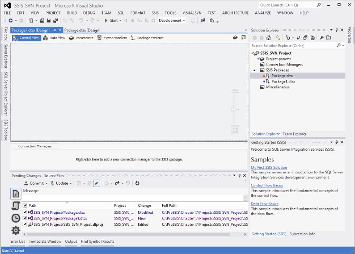Collapse the SSIS Packages tree node

(254, 70)
